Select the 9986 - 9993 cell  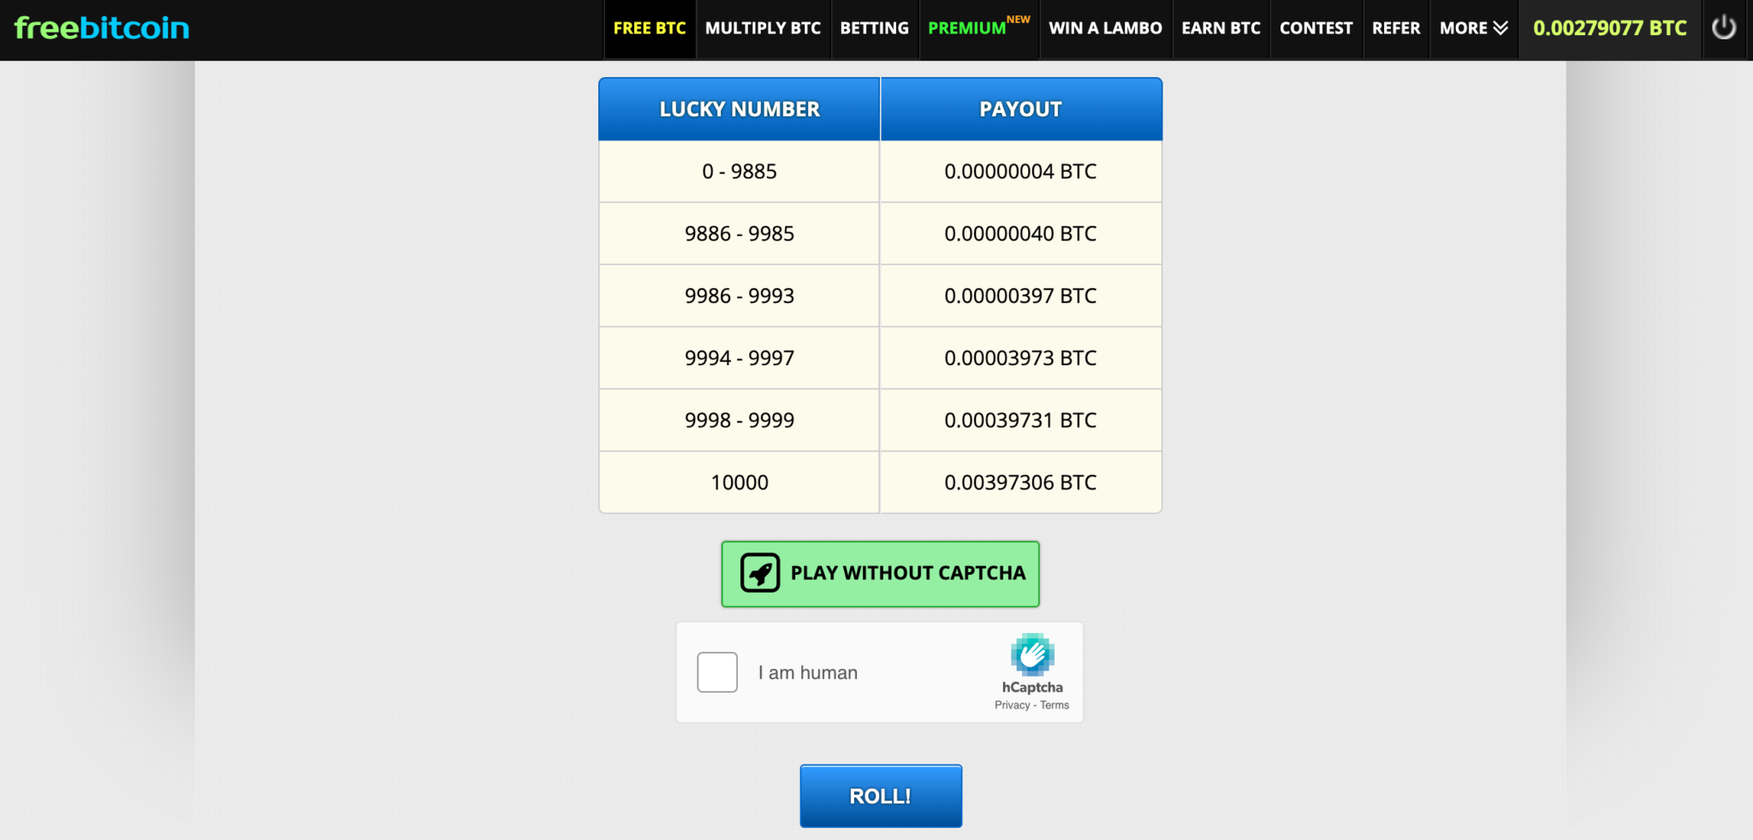click(x=740, y=296)
